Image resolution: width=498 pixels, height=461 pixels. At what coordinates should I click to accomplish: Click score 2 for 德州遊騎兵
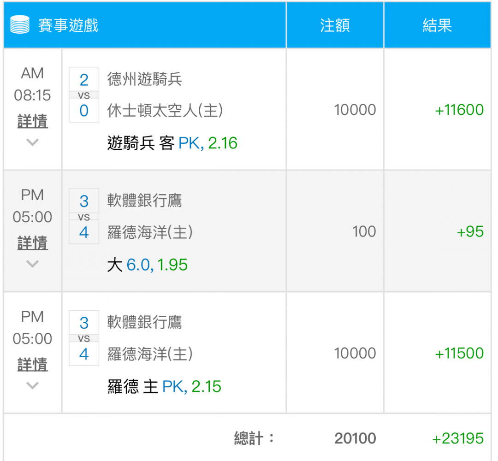84,80
